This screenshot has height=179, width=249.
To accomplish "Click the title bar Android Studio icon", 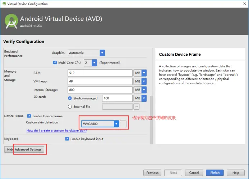I will coord(4,4).
